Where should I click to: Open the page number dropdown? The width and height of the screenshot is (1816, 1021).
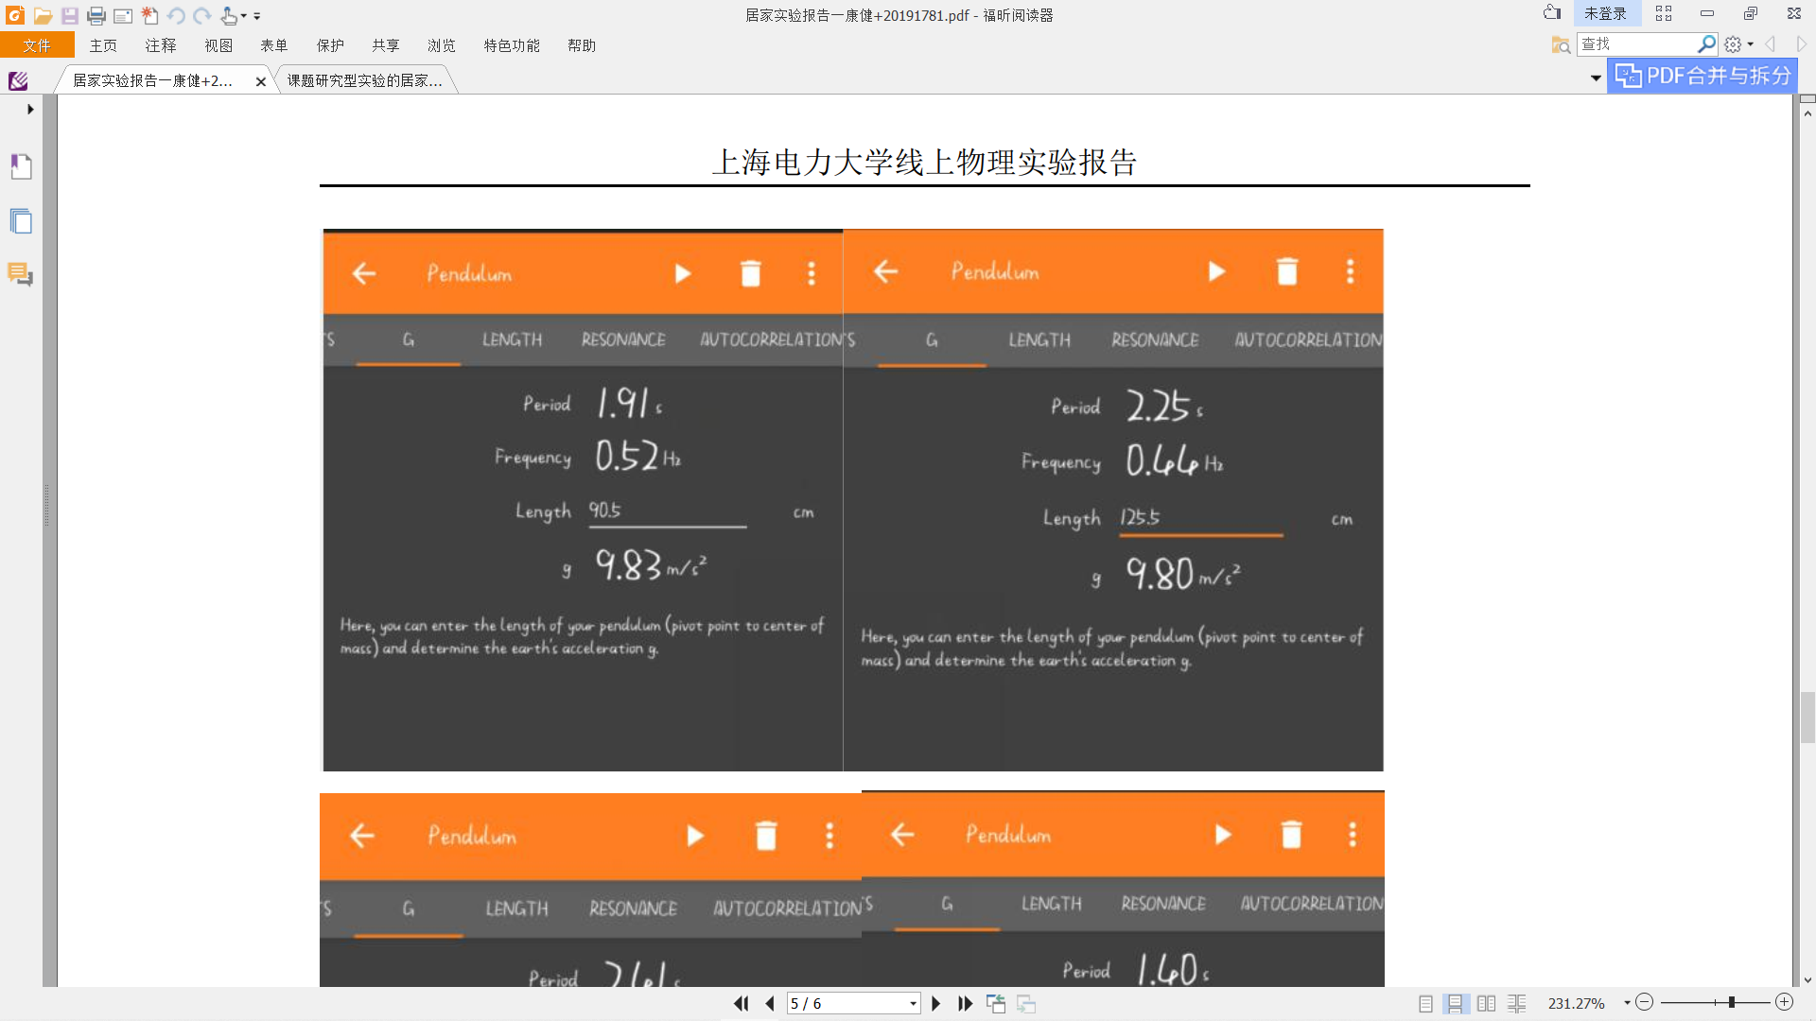(x=912, y=1004)
